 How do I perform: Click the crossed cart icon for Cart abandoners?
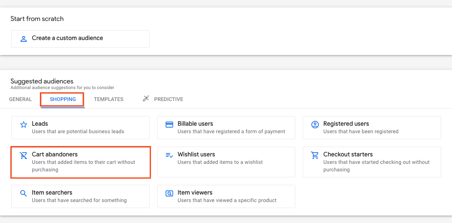point(24,155)
